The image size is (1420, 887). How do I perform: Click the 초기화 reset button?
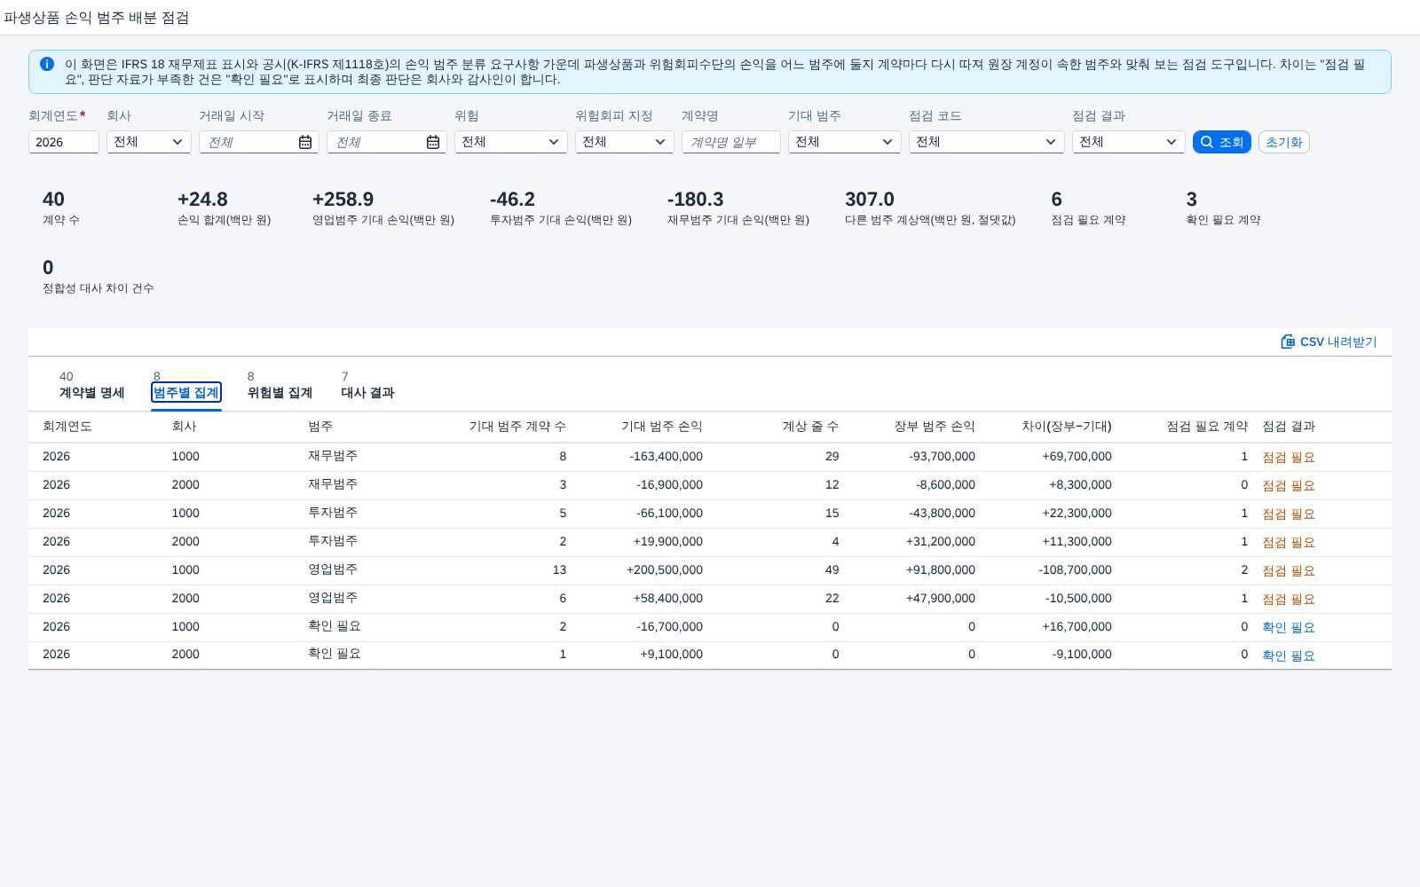coord(1283,142)
